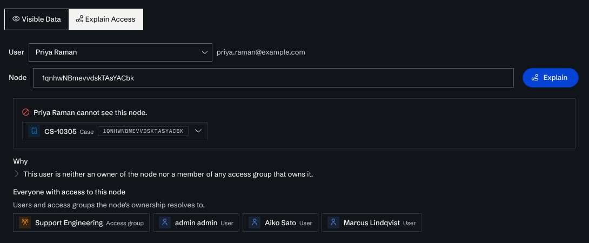The width and height of the screenshot is (589, 243).
Task: Open the Marcus Lindqvist user chip
Action: pyautogui.click(x=372, y=222)
